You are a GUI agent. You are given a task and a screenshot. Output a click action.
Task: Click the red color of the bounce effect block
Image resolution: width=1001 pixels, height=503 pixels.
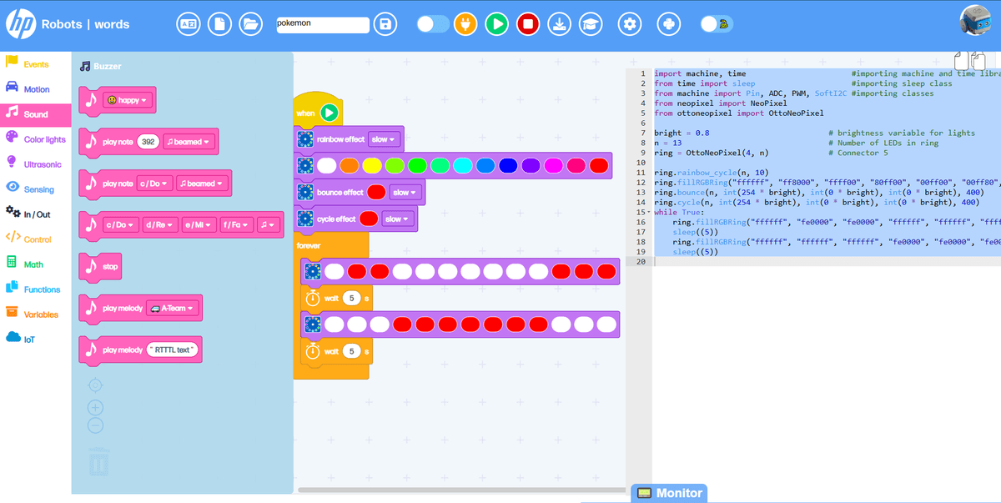pos(376,193)
